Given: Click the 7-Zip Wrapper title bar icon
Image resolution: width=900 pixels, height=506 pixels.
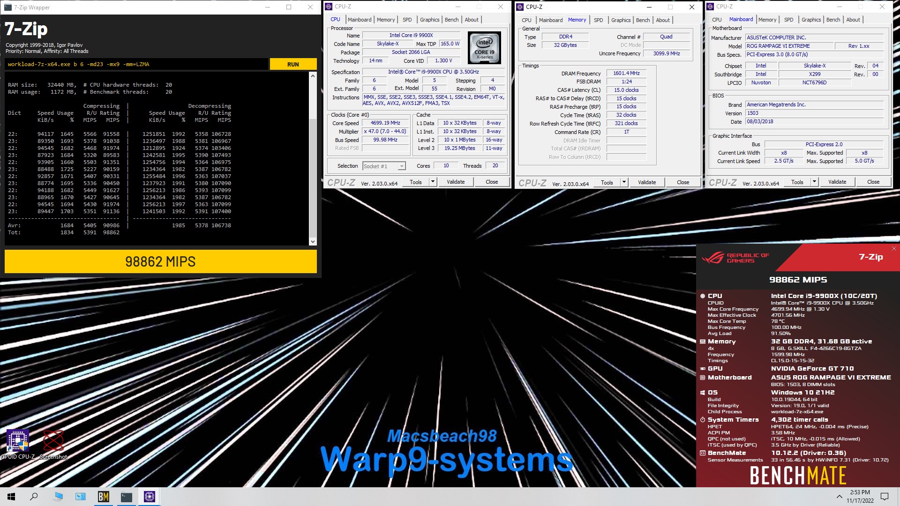Looking at the screenshot, I should click(7, 7).
